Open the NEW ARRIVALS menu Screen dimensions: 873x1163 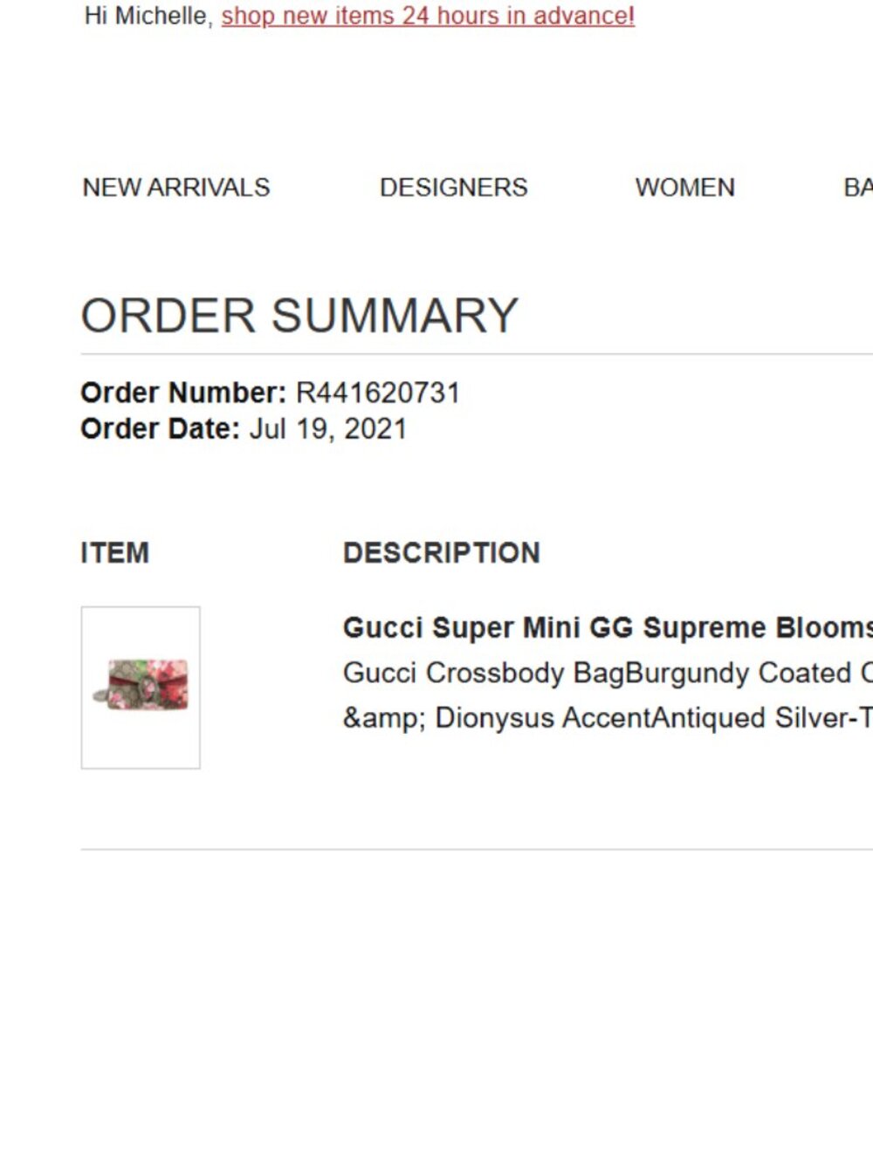(x=176, y=188)
